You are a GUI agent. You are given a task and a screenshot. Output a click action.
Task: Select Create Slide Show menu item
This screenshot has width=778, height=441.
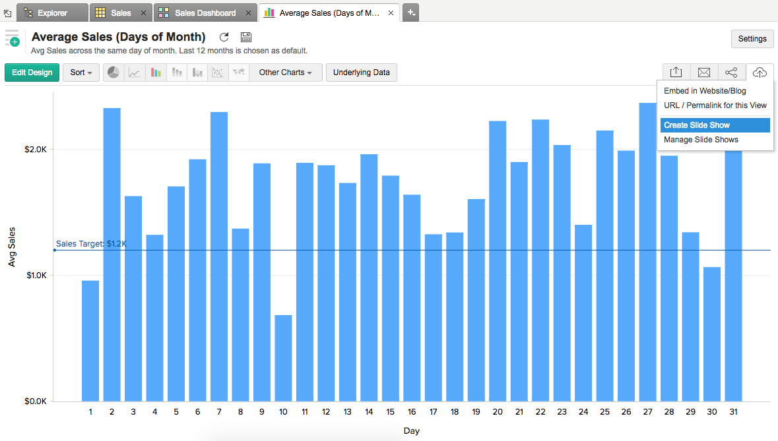(714, 125)
